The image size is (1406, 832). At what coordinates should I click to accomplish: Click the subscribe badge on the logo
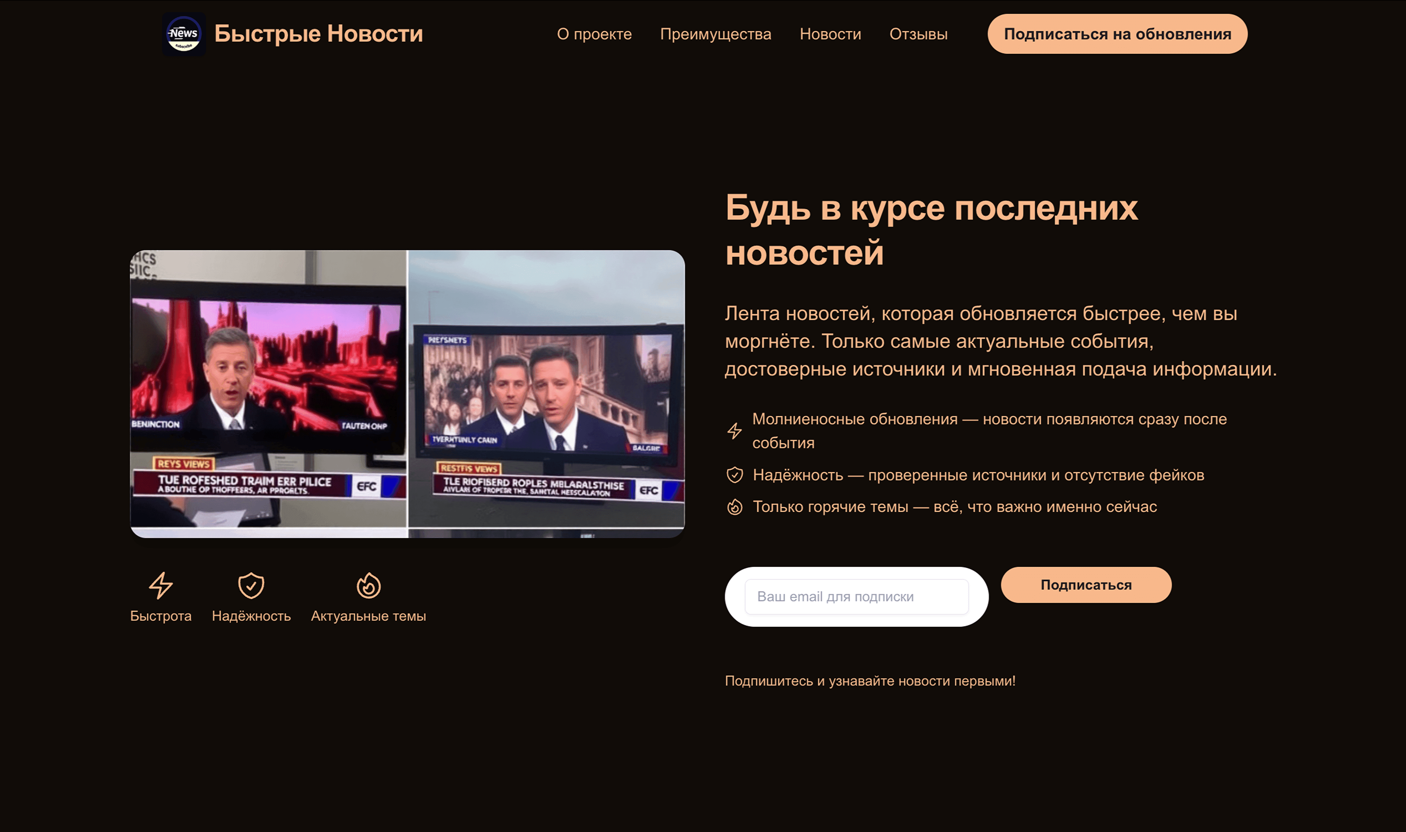click(184, 46)
